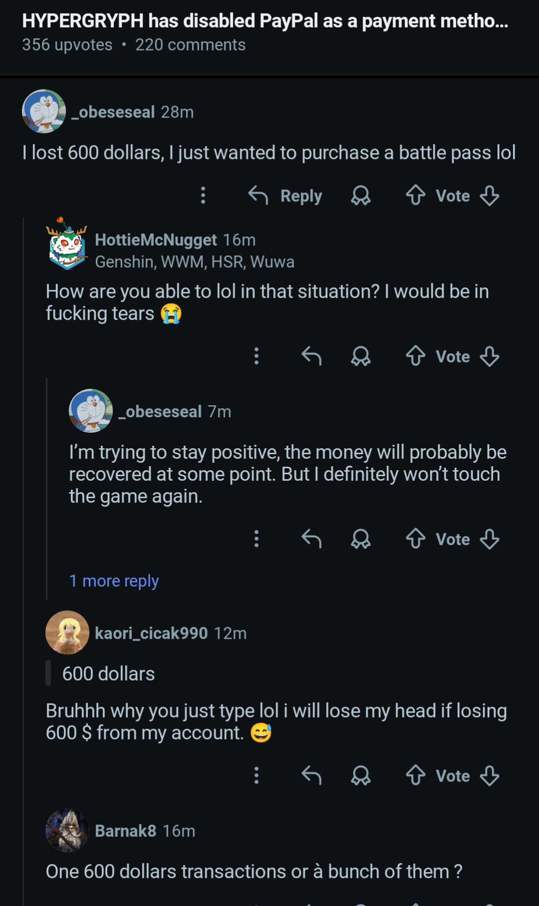Open kaori_cicak990's profile name

[x=151, y=633]
